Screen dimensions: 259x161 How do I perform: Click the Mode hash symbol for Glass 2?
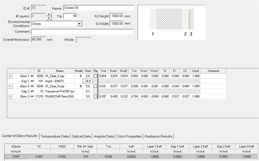coord(81,86)
